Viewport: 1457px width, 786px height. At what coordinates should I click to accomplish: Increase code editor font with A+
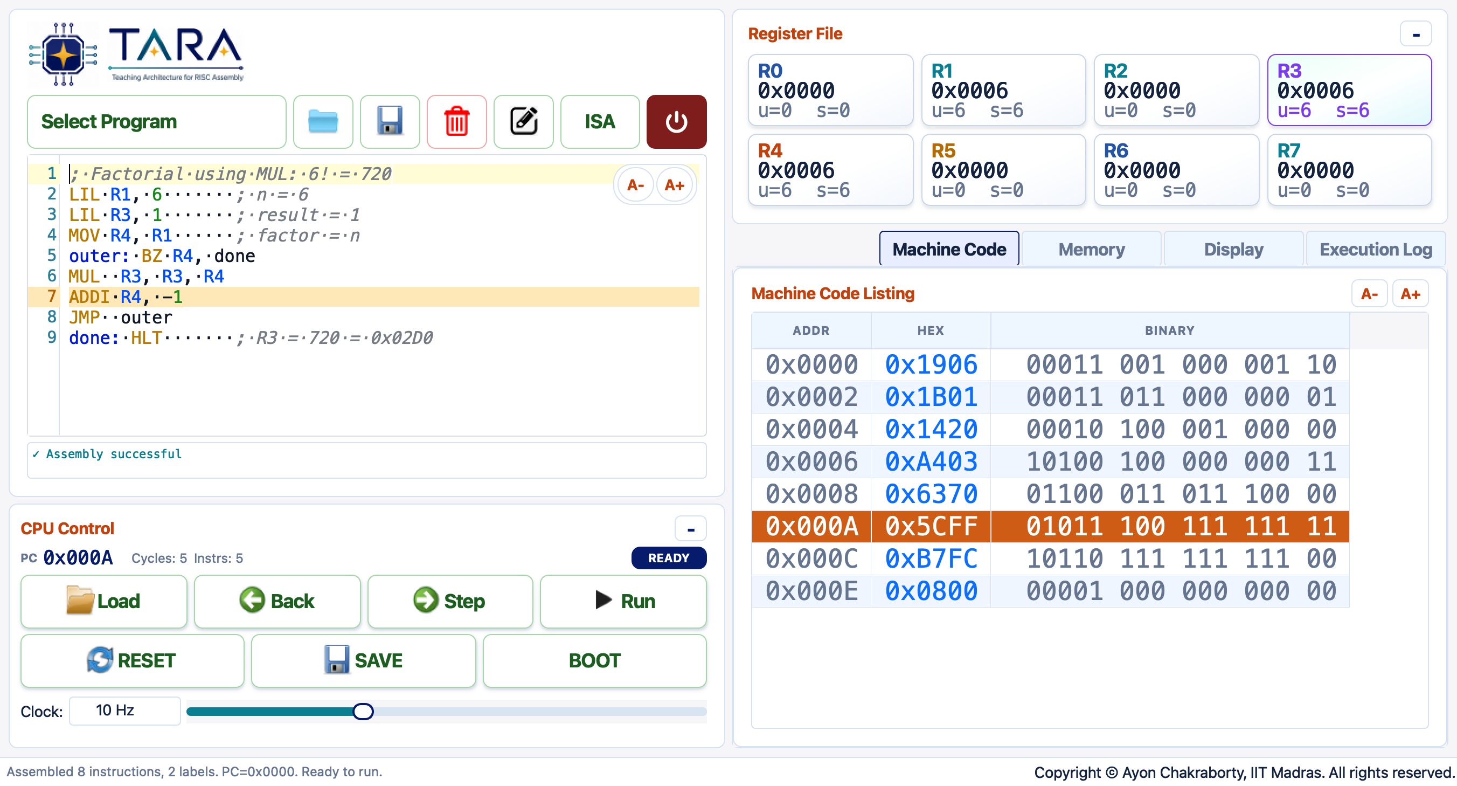tap(674, 185)
